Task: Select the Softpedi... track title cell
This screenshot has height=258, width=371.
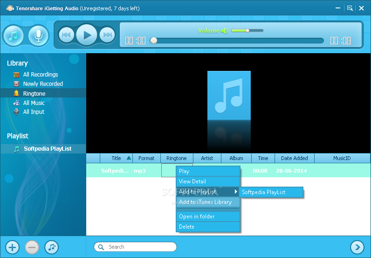Action: pyautogui.click(x=115, y=171)
